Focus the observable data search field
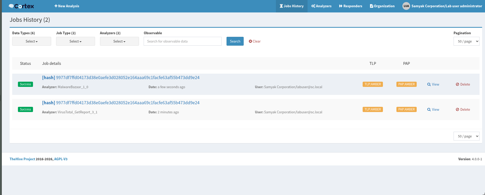Screen dimensions: 485x195 tap(183, 41)
